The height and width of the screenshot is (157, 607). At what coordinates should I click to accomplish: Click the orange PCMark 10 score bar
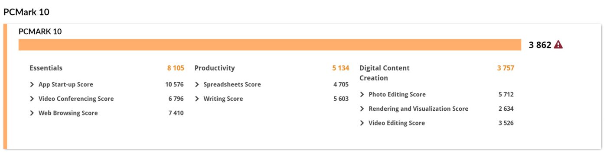[270, 45]
